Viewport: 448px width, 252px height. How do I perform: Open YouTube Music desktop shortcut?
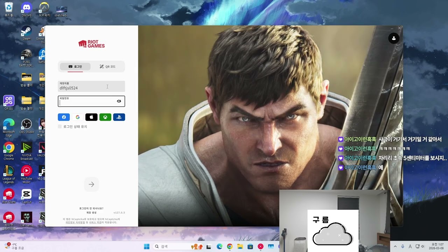(26, 175)
